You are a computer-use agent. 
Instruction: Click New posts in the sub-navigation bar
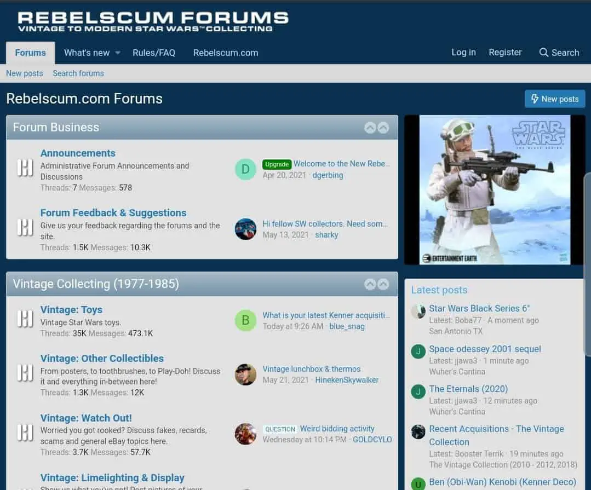click(25, 73)
